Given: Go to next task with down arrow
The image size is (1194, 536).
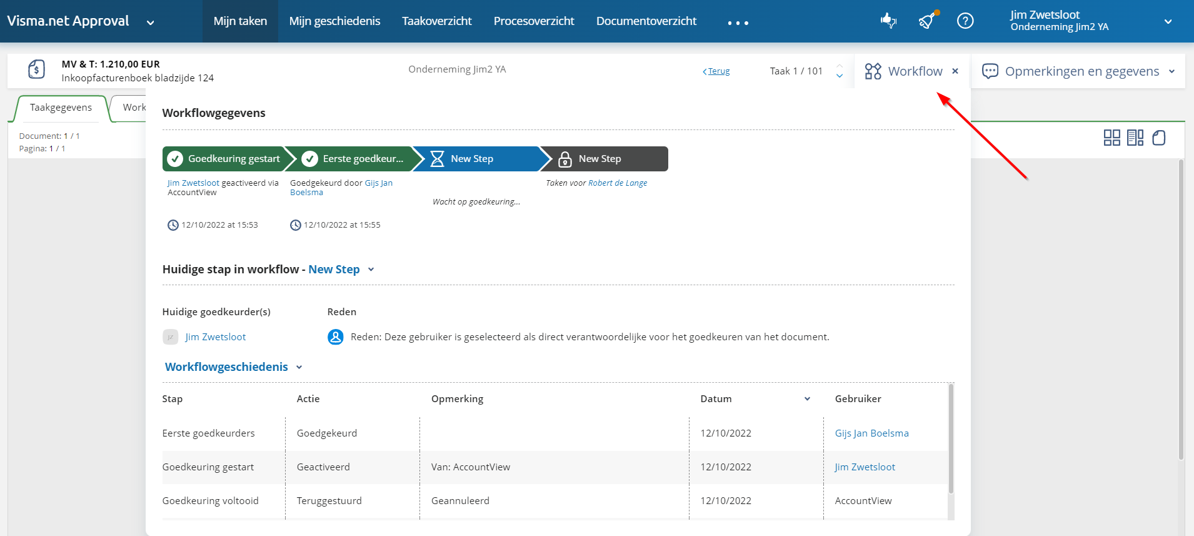Looking at the screenshot, I should click(x=840, y=76).
